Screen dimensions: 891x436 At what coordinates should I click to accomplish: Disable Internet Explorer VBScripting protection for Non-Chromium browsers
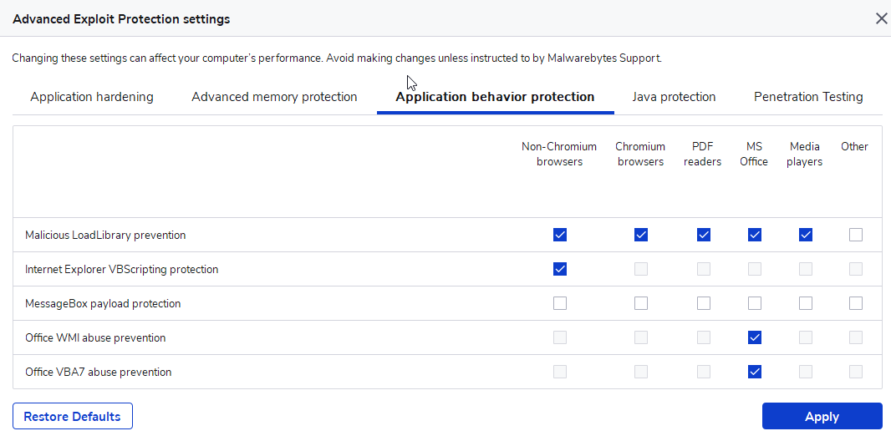click(x=560, y=269)
